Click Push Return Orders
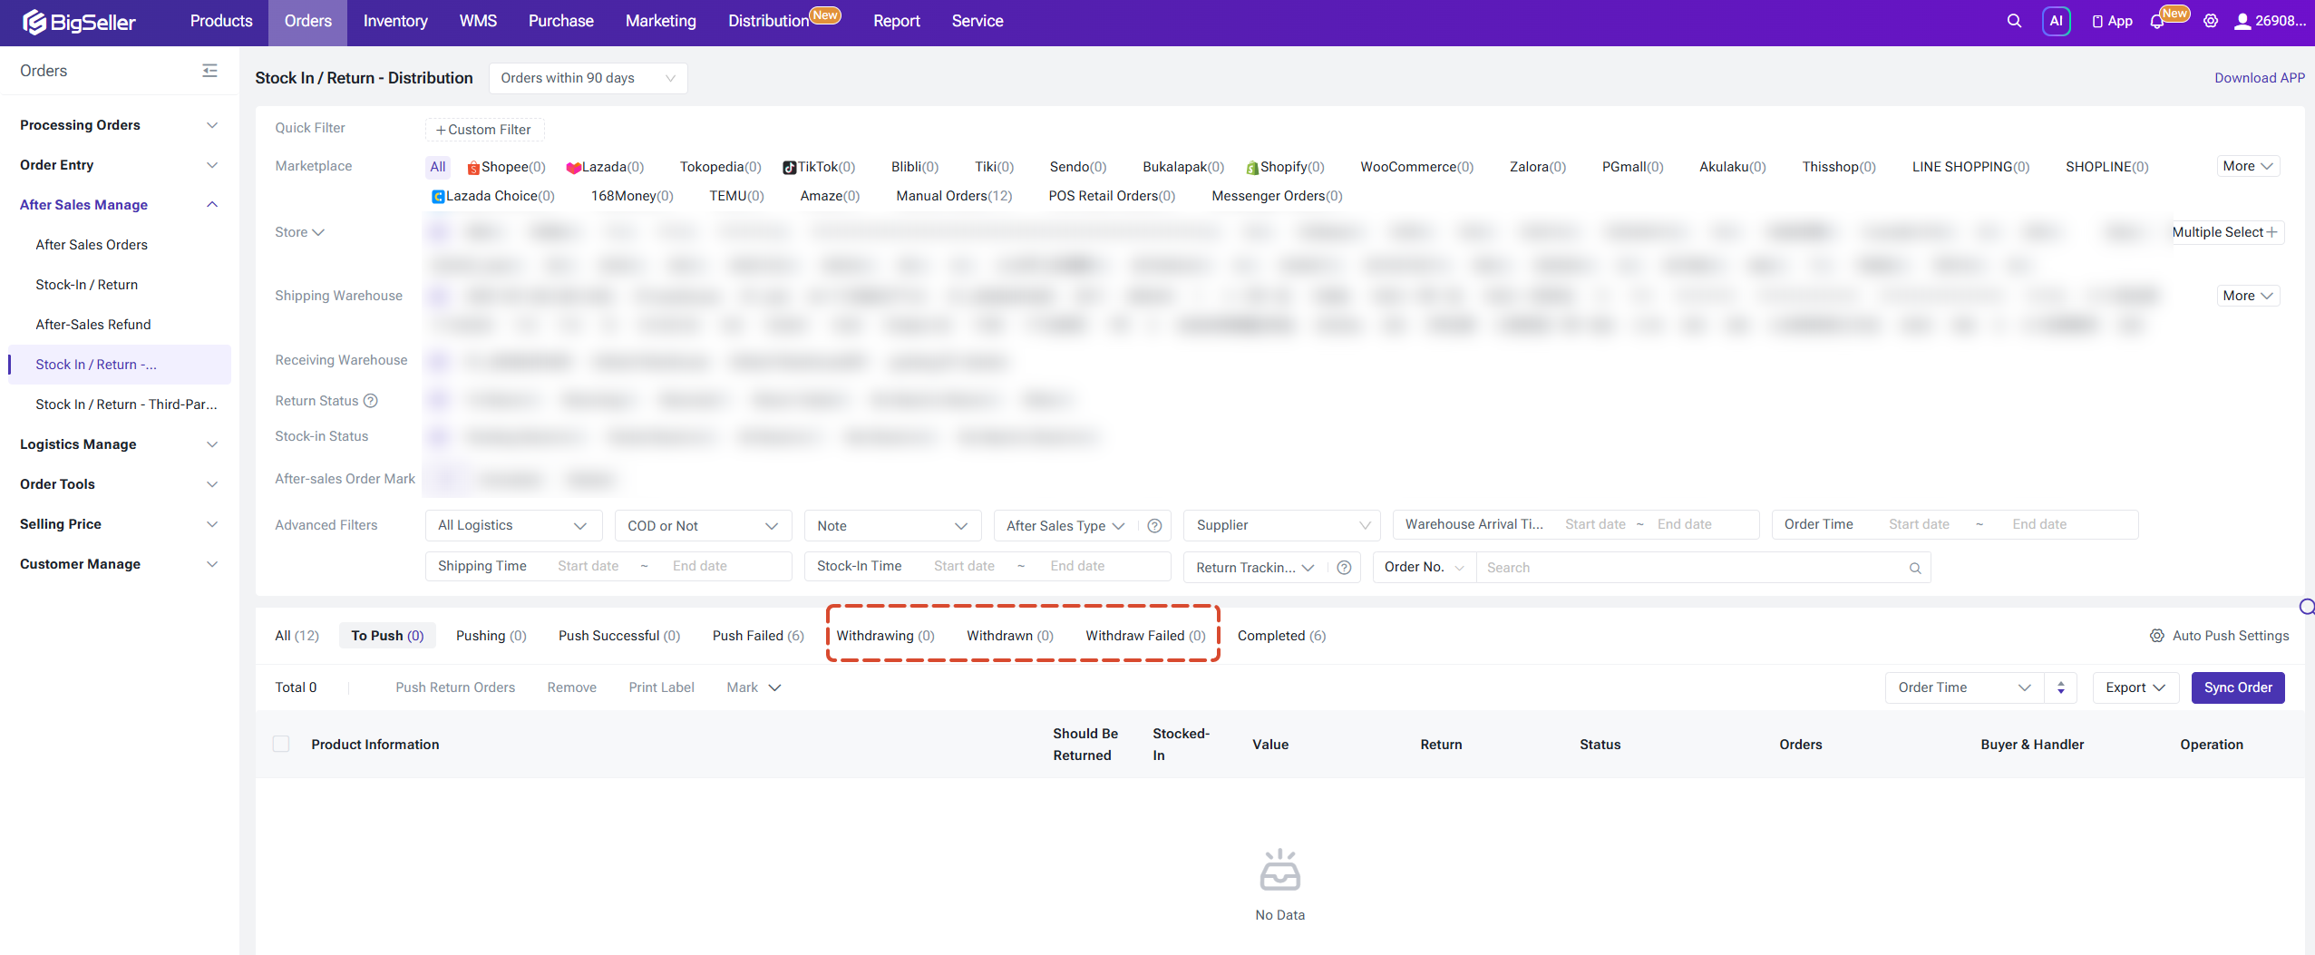Image resolution: width=2315 pixels, height=955 pixels. [x=455, y=687]
